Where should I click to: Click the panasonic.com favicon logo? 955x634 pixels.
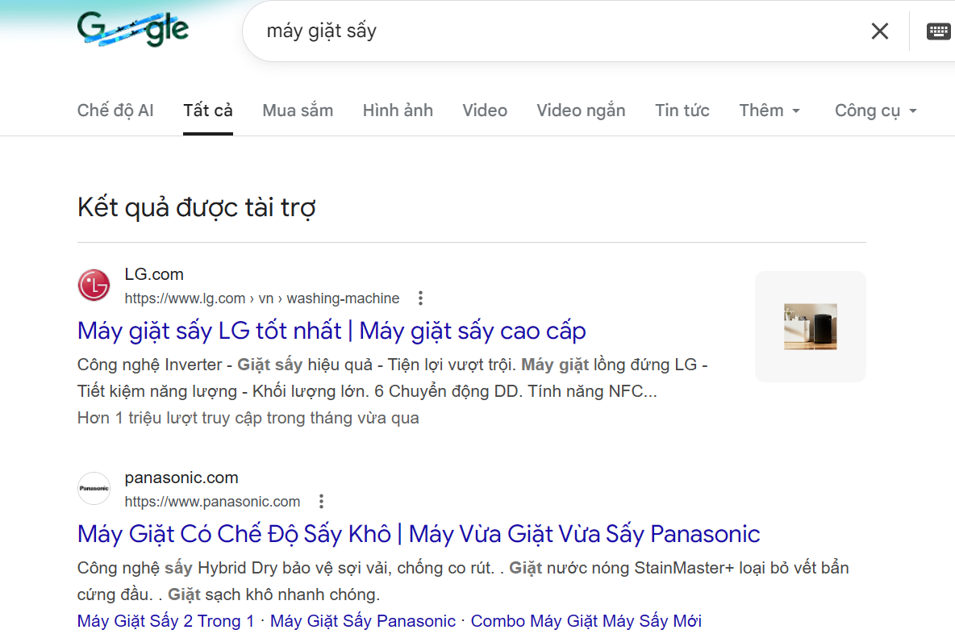point(94,488)
